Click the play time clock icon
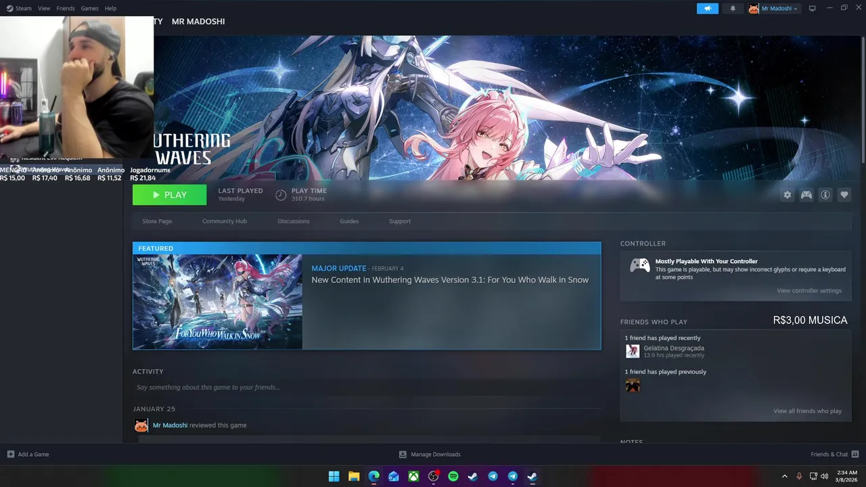 pyautogui.click(x=281, y=195)
